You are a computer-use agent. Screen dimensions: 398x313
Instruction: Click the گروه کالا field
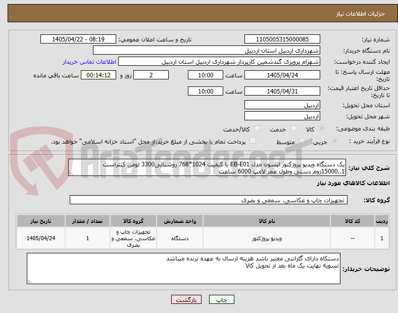click(x=209, y=200)
